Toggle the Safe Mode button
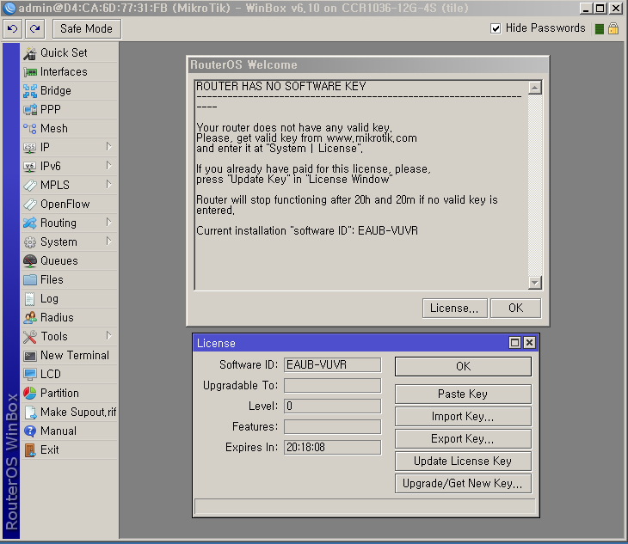 click(87, 29)
